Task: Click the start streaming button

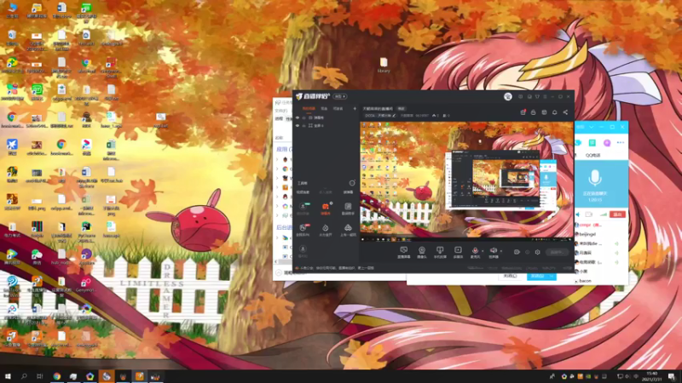Action: click(557, 252)
